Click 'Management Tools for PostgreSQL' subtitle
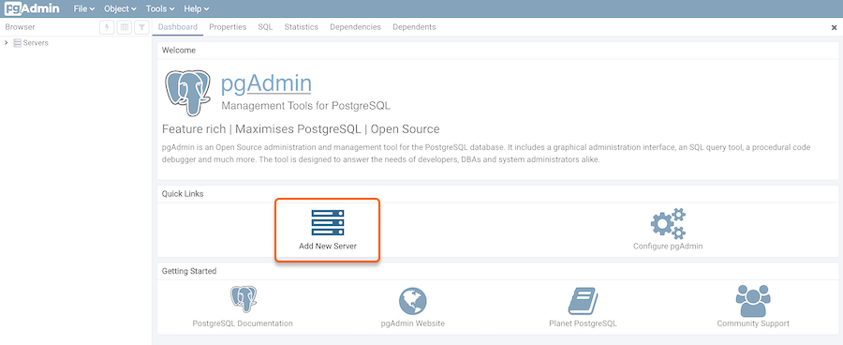The height and width of the screenshot is (345, 843). pyautogui.click(x=306, y=106)
